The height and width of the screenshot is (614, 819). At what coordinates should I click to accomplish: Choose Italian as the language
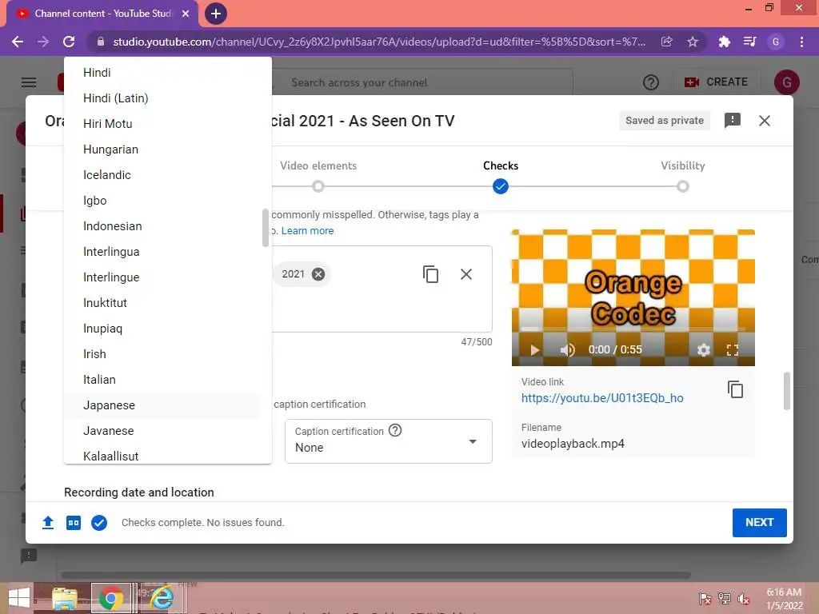162,380
